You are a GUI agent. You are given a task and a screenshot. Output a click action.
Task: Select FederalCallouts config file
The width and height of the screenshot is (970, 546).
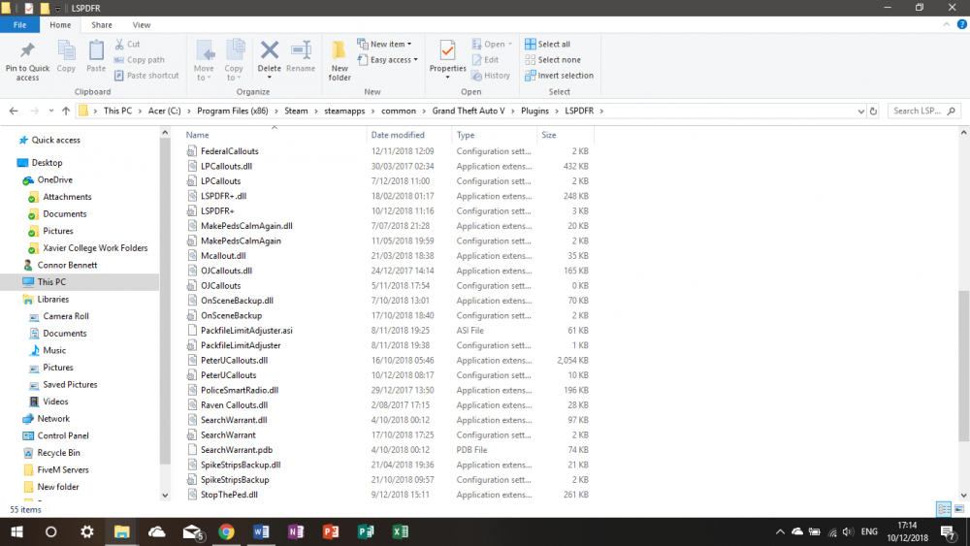[230, 151]
